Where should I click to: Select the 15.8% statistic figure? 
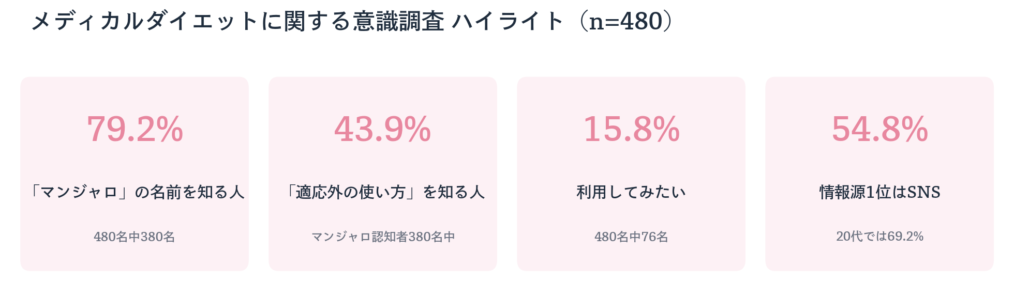tap(631, 129)
